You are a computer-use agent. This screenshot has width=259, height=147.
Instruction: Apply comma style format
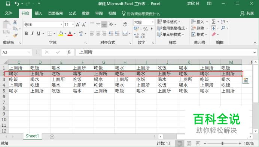(x=152, y=29)
